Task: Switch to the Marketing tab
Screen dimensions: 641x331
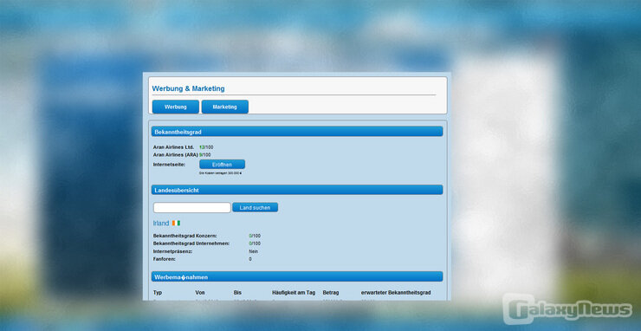Action: tap(225, 107)
